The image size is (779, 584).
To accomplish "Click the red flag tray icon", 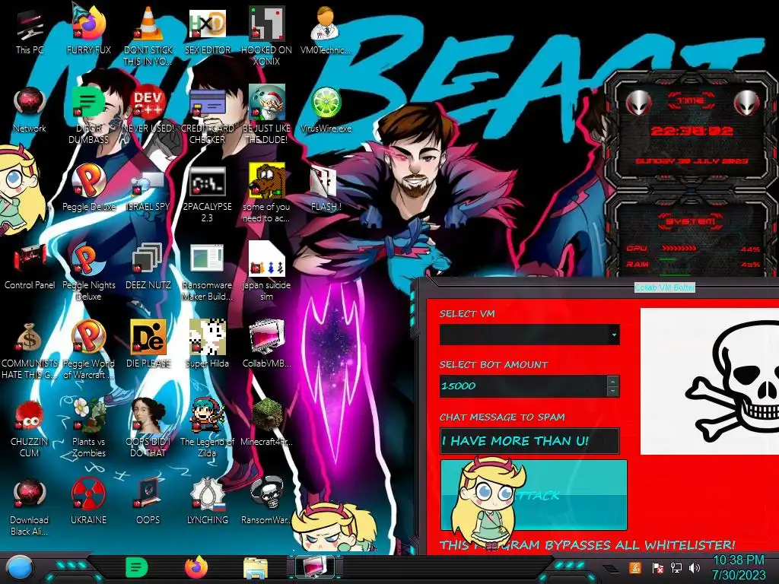I will (x=657, y=567).
